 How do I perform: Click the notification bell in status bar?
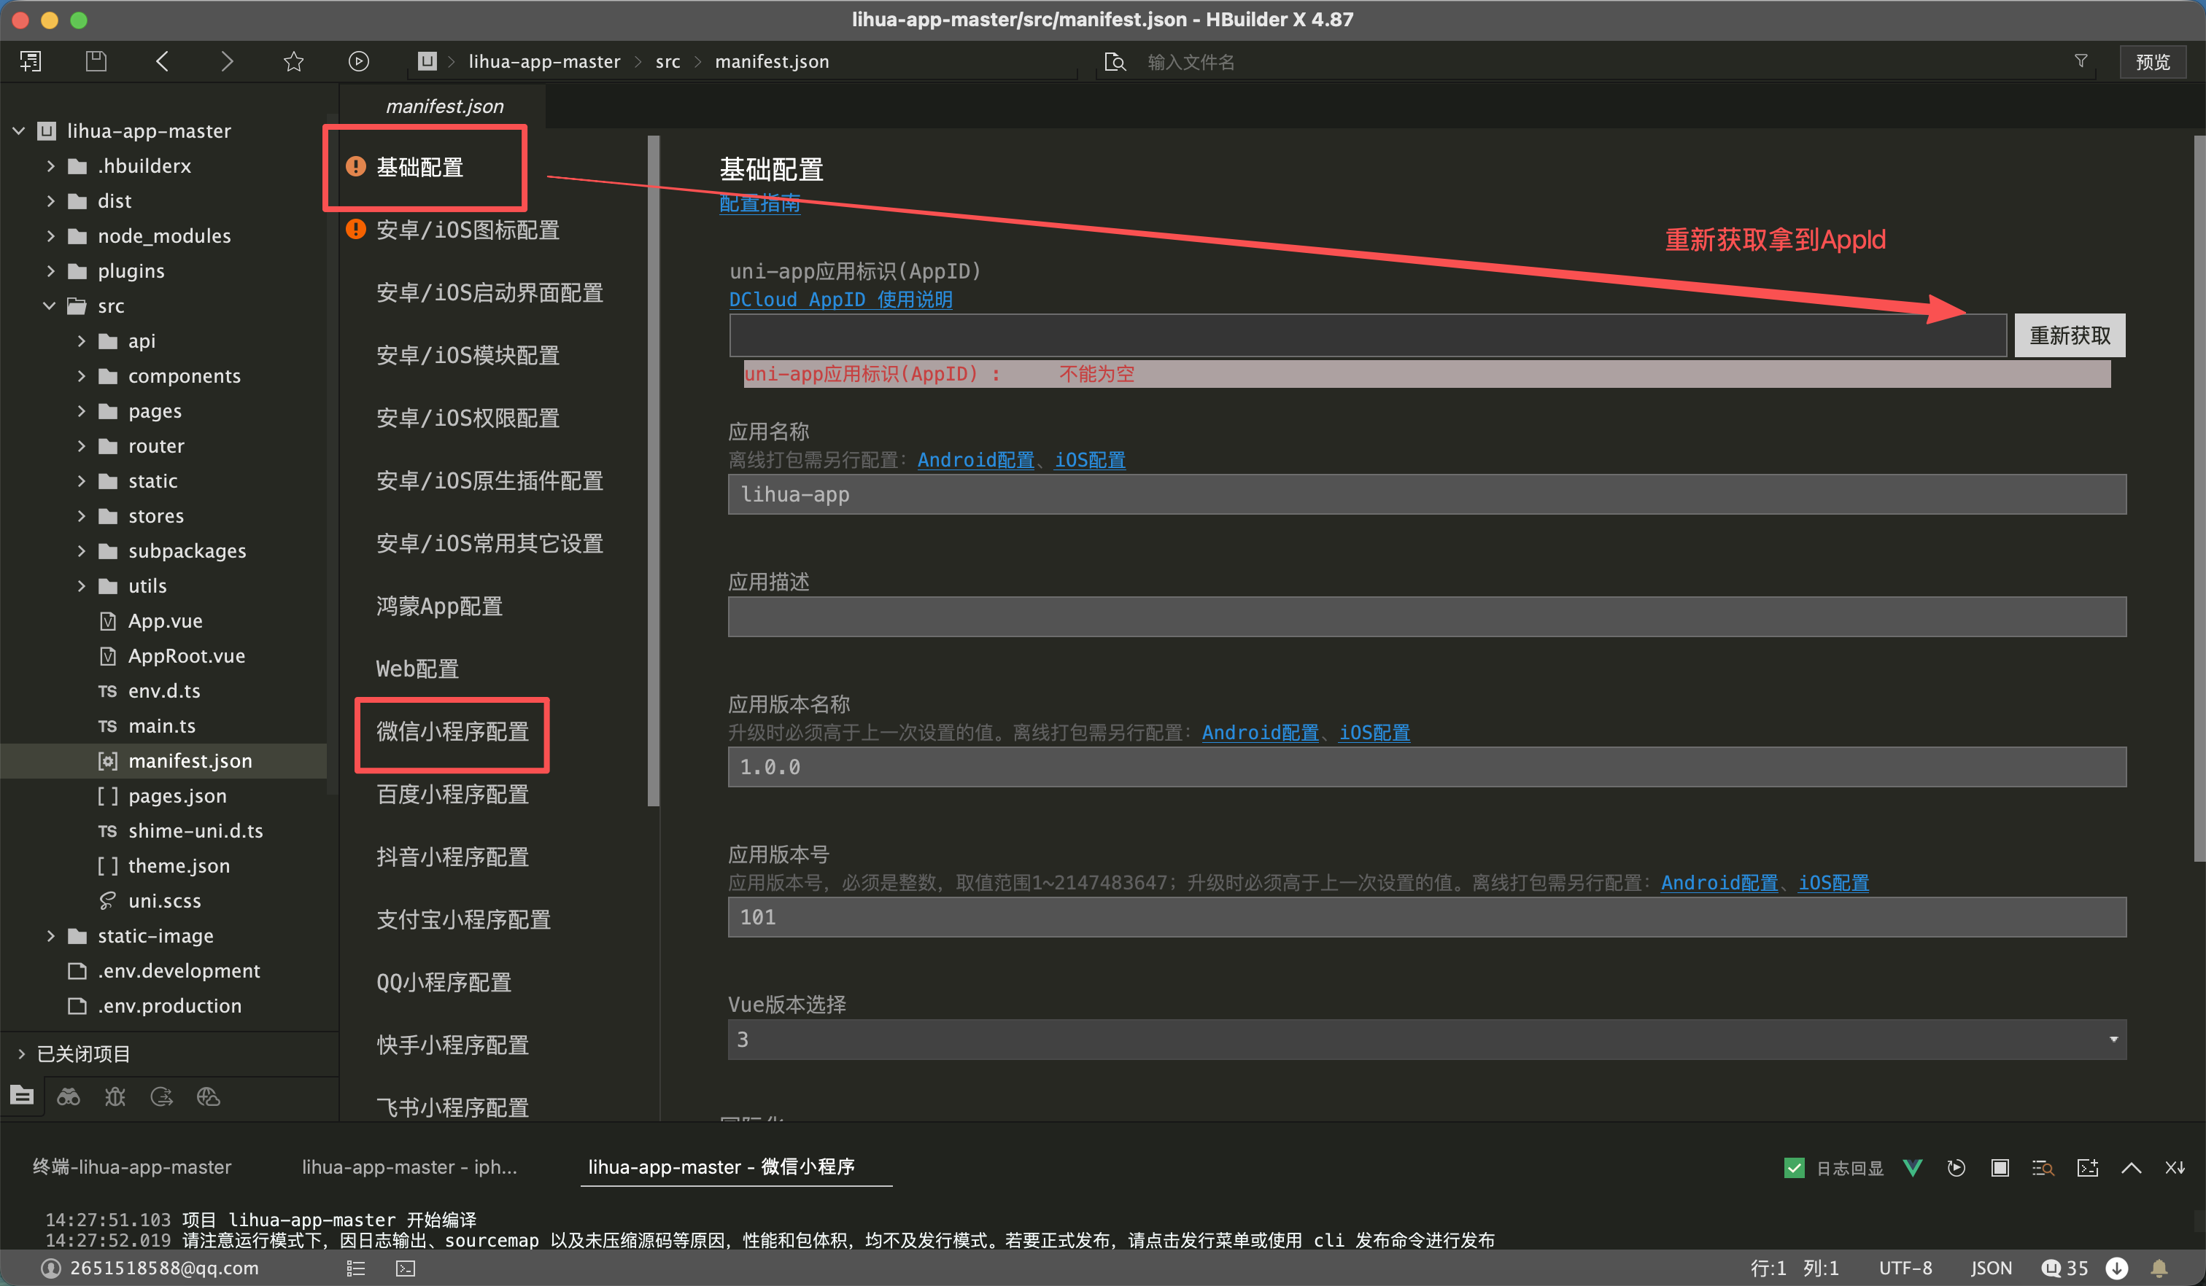2159,1268
